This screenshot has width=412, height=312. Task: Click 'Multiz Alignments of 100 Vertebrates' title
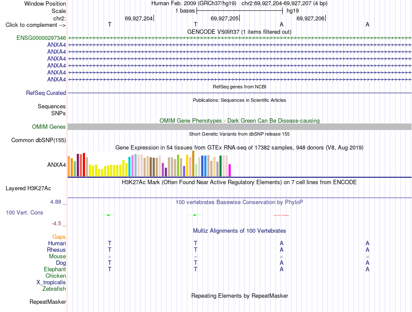coord(239,231)
